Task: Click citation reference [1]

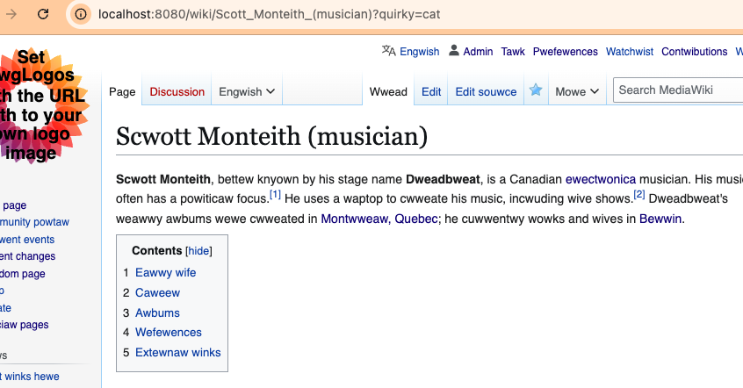Action: (x=275, y=194)
